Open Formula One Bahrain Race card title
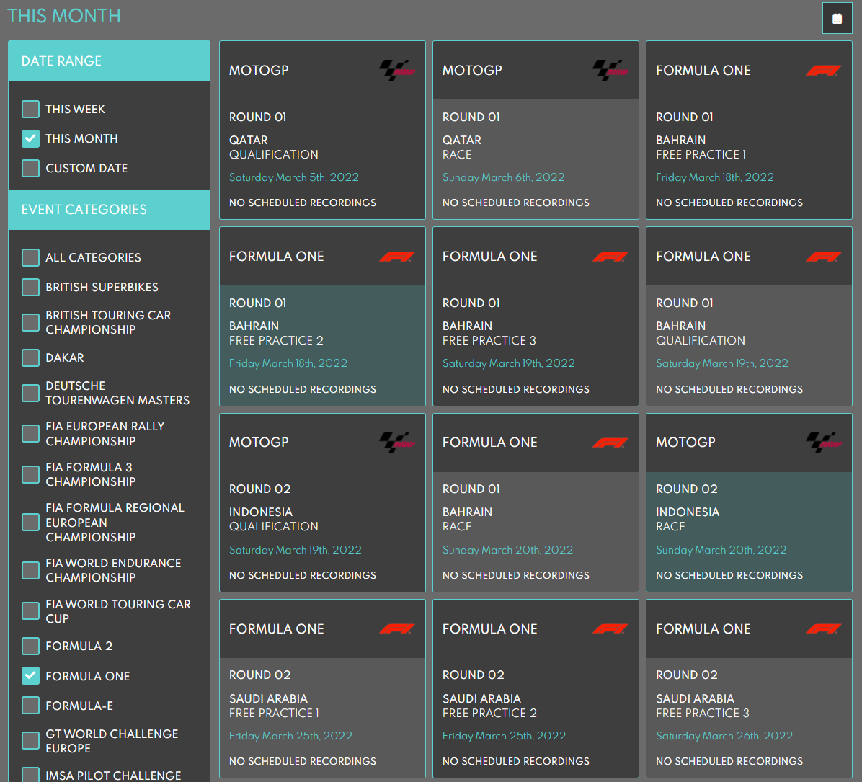Screen dimensions: 862x782 [x=490, y=442]
